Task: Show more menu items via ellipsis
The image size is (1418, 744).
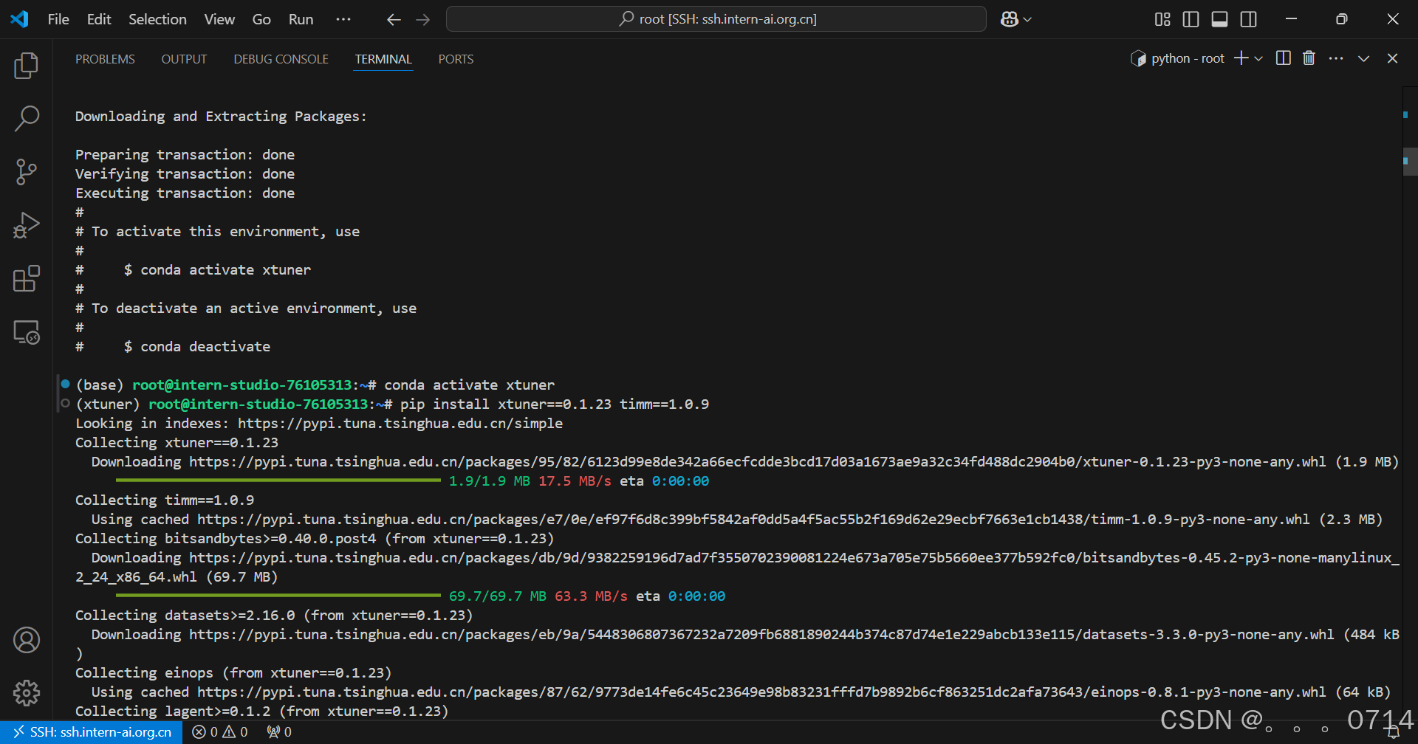Action: click(343, 19)
